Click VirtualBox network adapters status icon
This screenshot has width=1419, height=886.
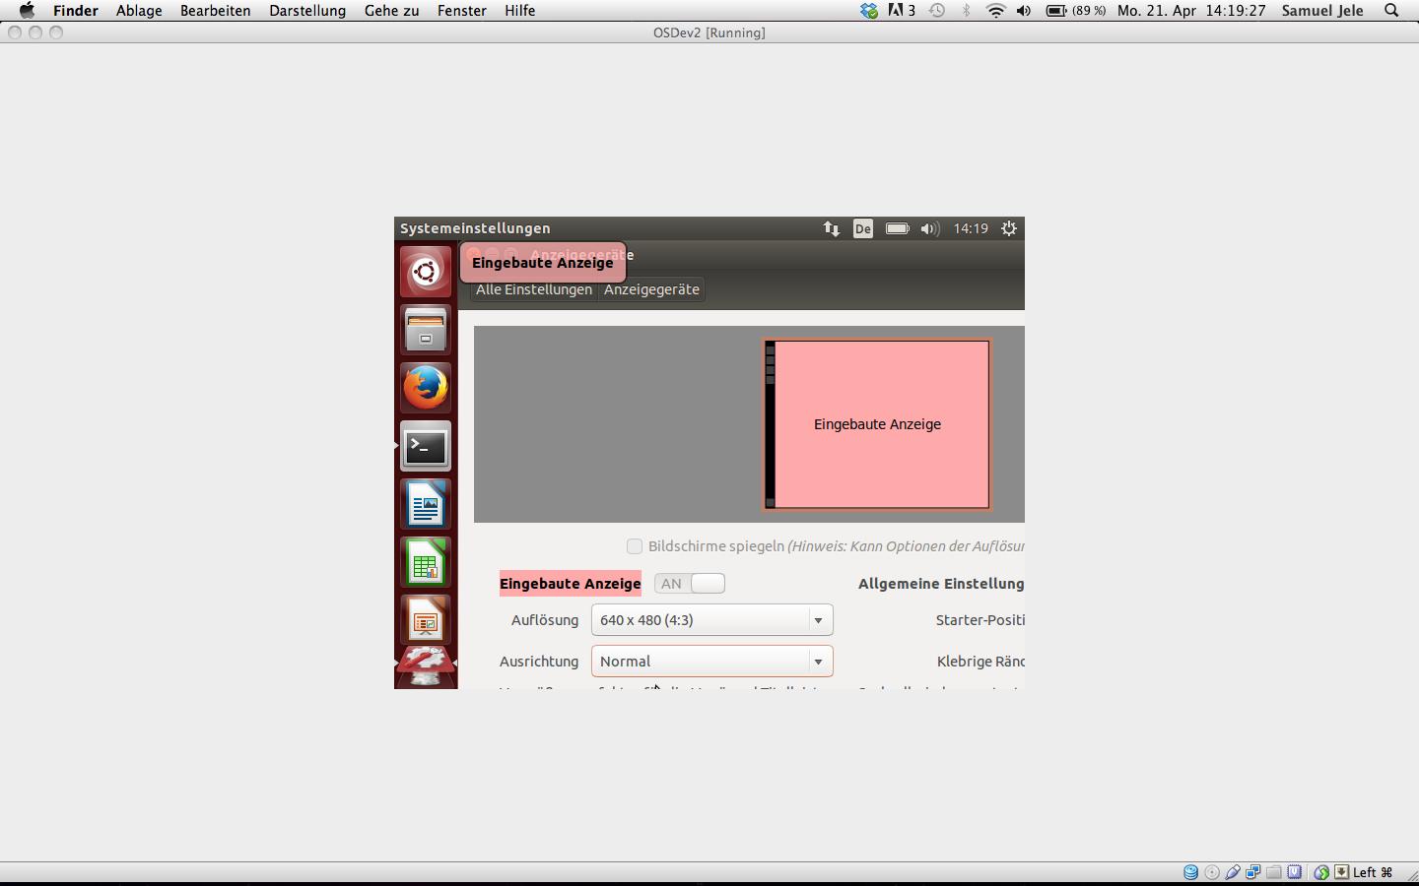[1253, 872]
